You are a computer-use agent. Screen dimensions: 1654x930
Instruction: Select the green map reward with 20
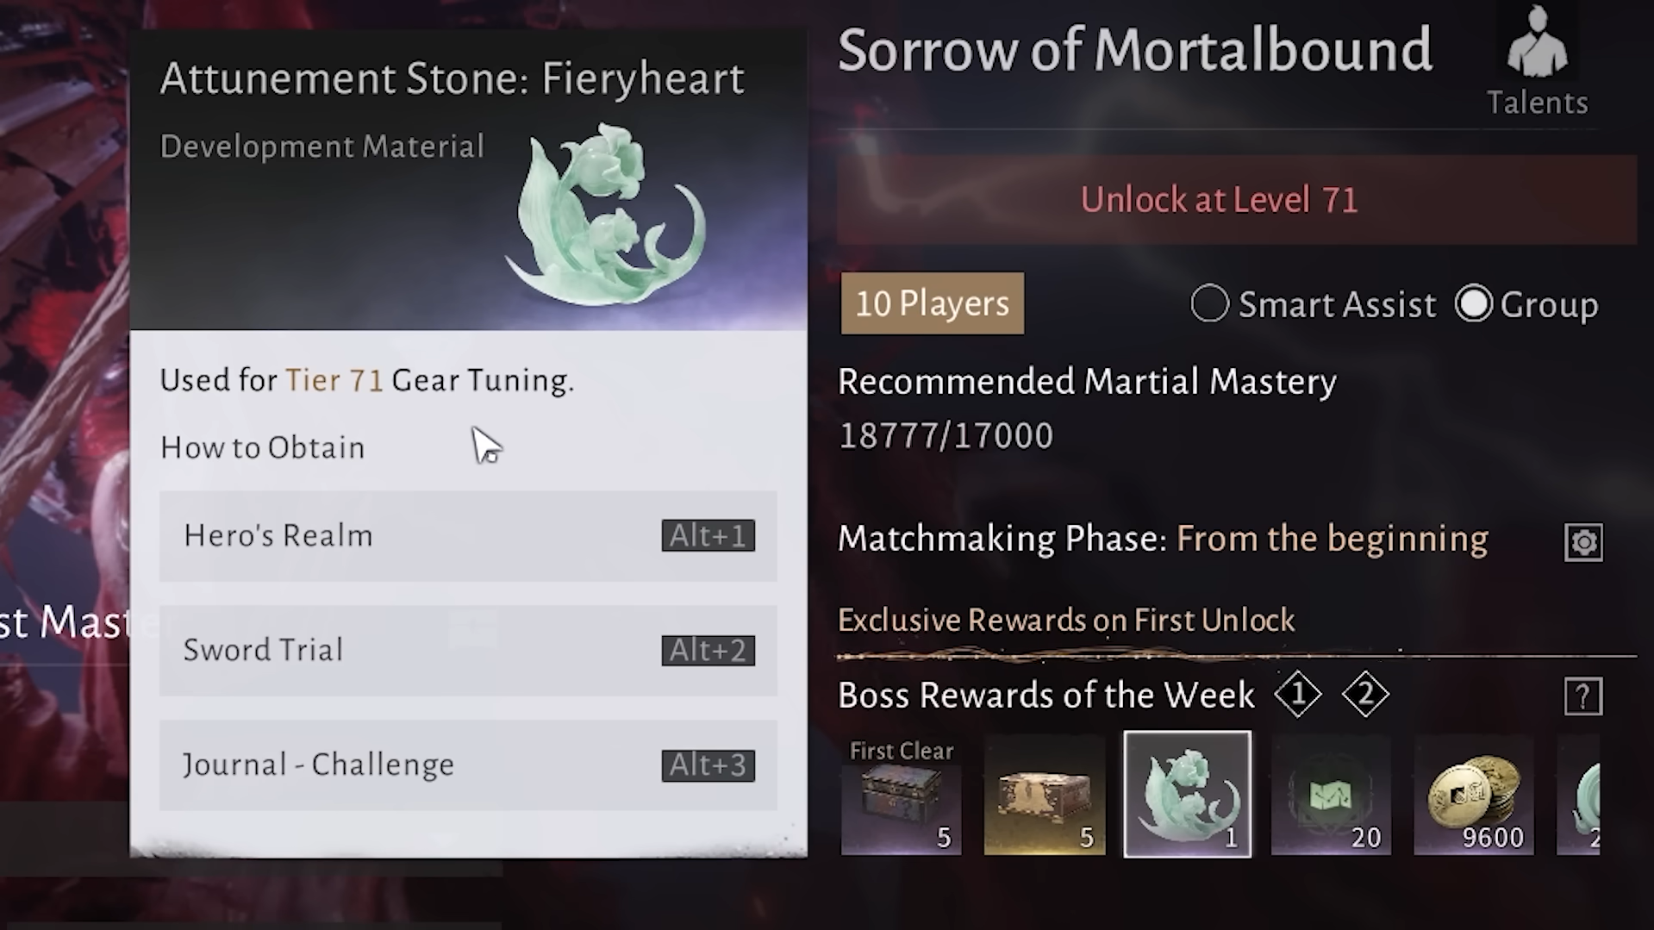tap(1331, 795)
